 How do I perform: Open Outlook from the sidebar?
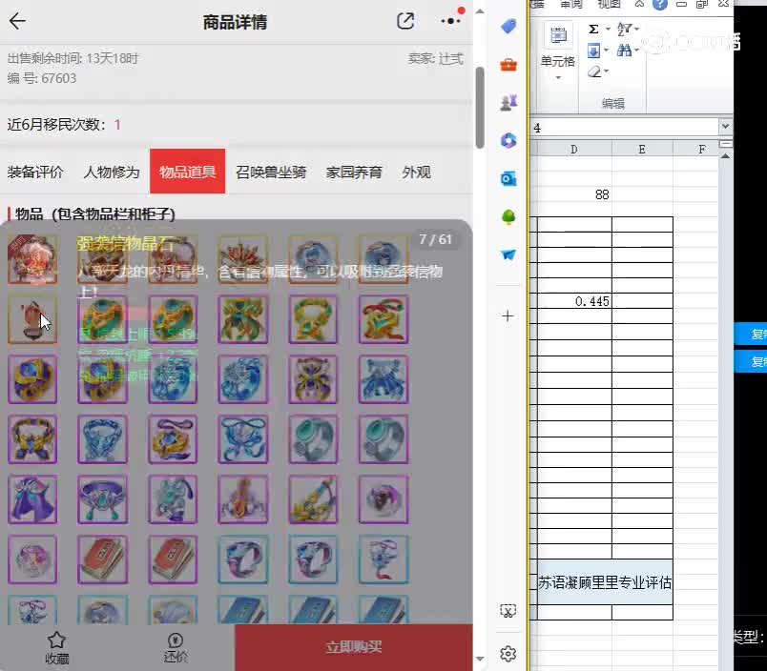point(508,179)
